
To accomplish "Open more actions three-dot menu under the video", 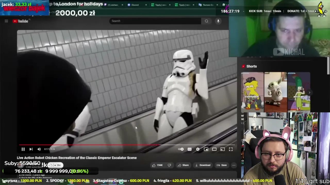I will [234, 165].
